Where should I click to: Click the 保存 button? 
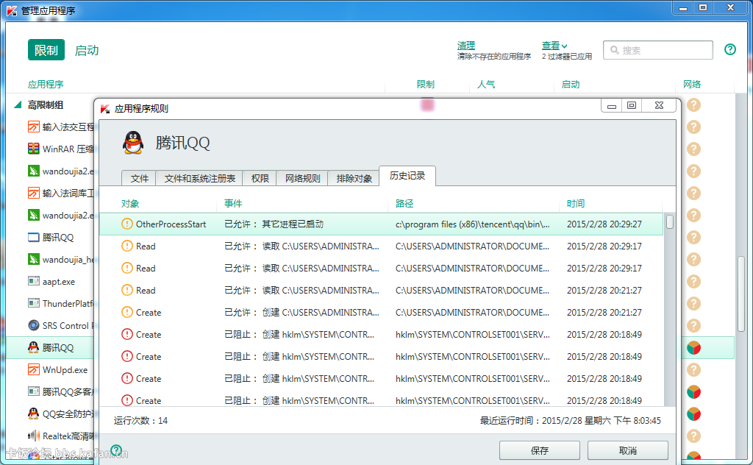[x=539, y=450]
